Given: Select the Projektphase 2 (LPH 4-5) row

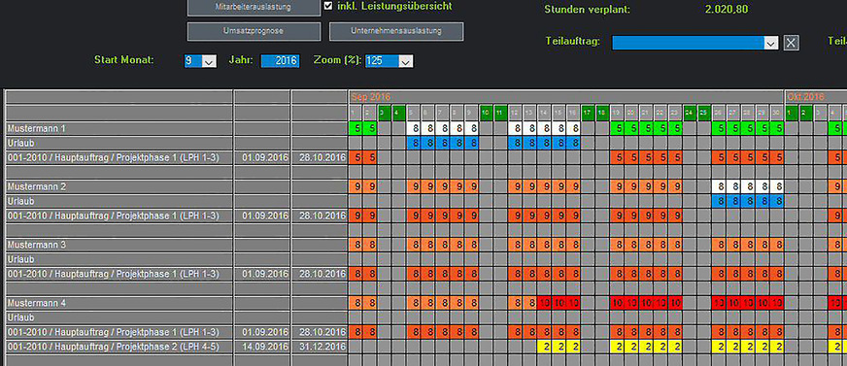Looking at the screenshot, I should (119, 347).
